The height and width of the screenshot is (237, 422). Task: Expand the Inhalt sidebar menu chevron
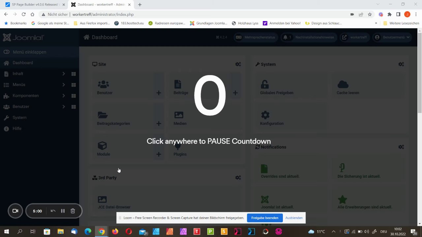coord(64,74)
